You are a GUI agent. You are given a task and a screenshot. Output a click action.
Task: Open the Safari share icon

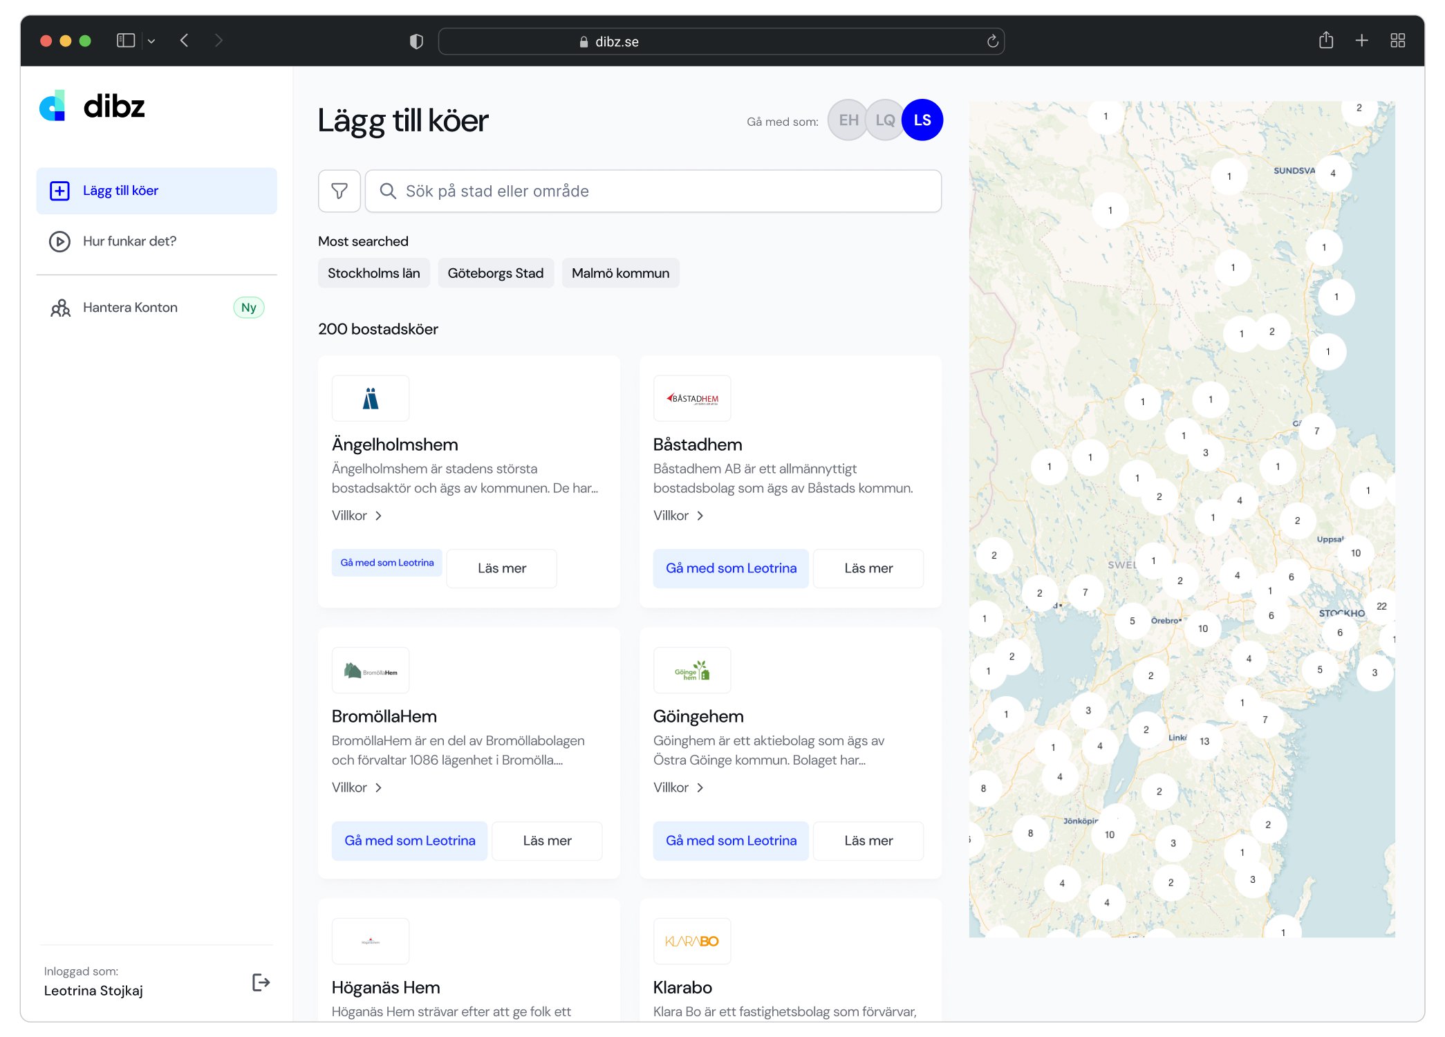tap(1326, 40)
